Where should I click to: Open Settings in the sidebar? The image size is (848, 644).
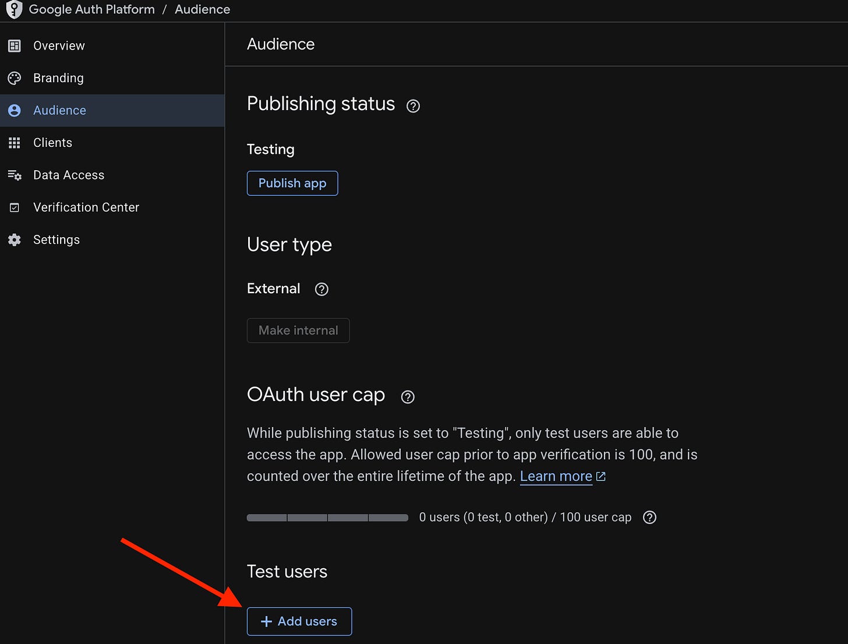[x=112, y=240]
